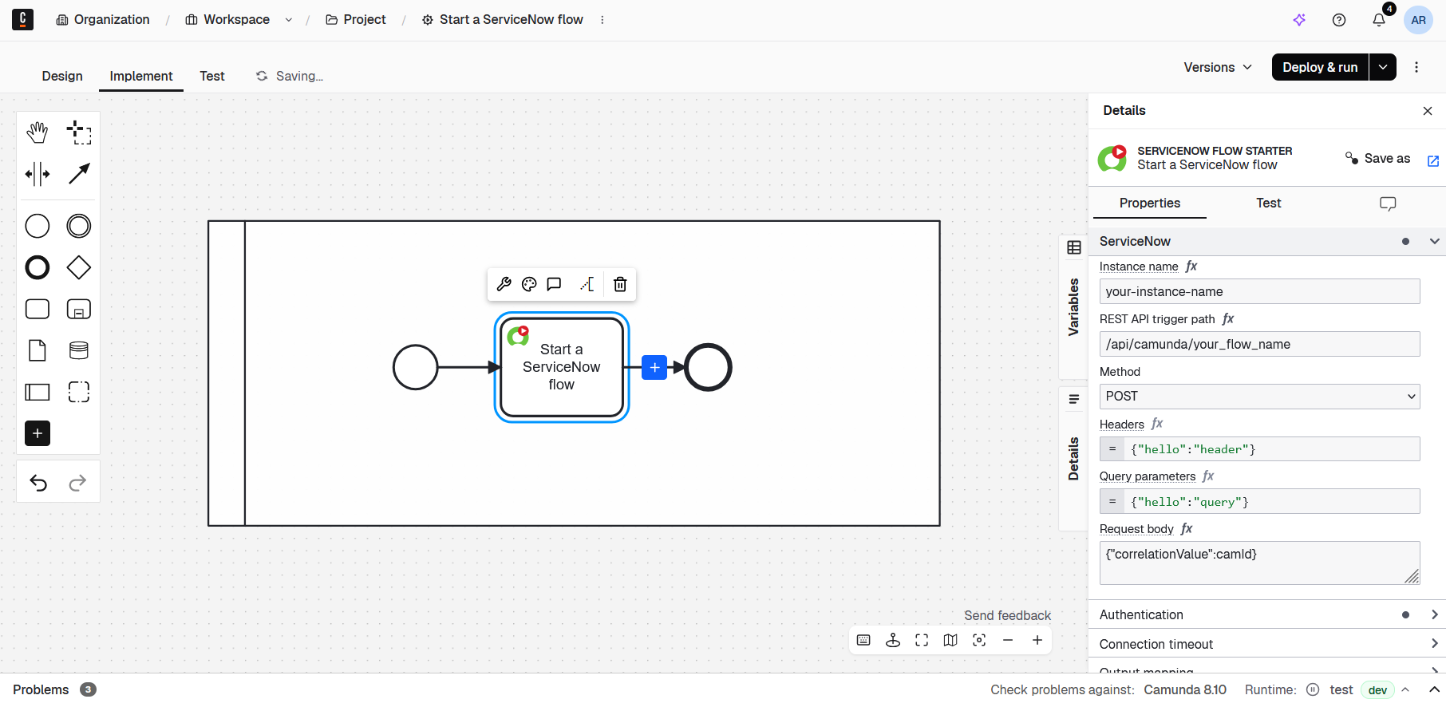This screenshot has width=1446, height=703.
Task: Add a text annotation via context pad
Action: point(587,284)
